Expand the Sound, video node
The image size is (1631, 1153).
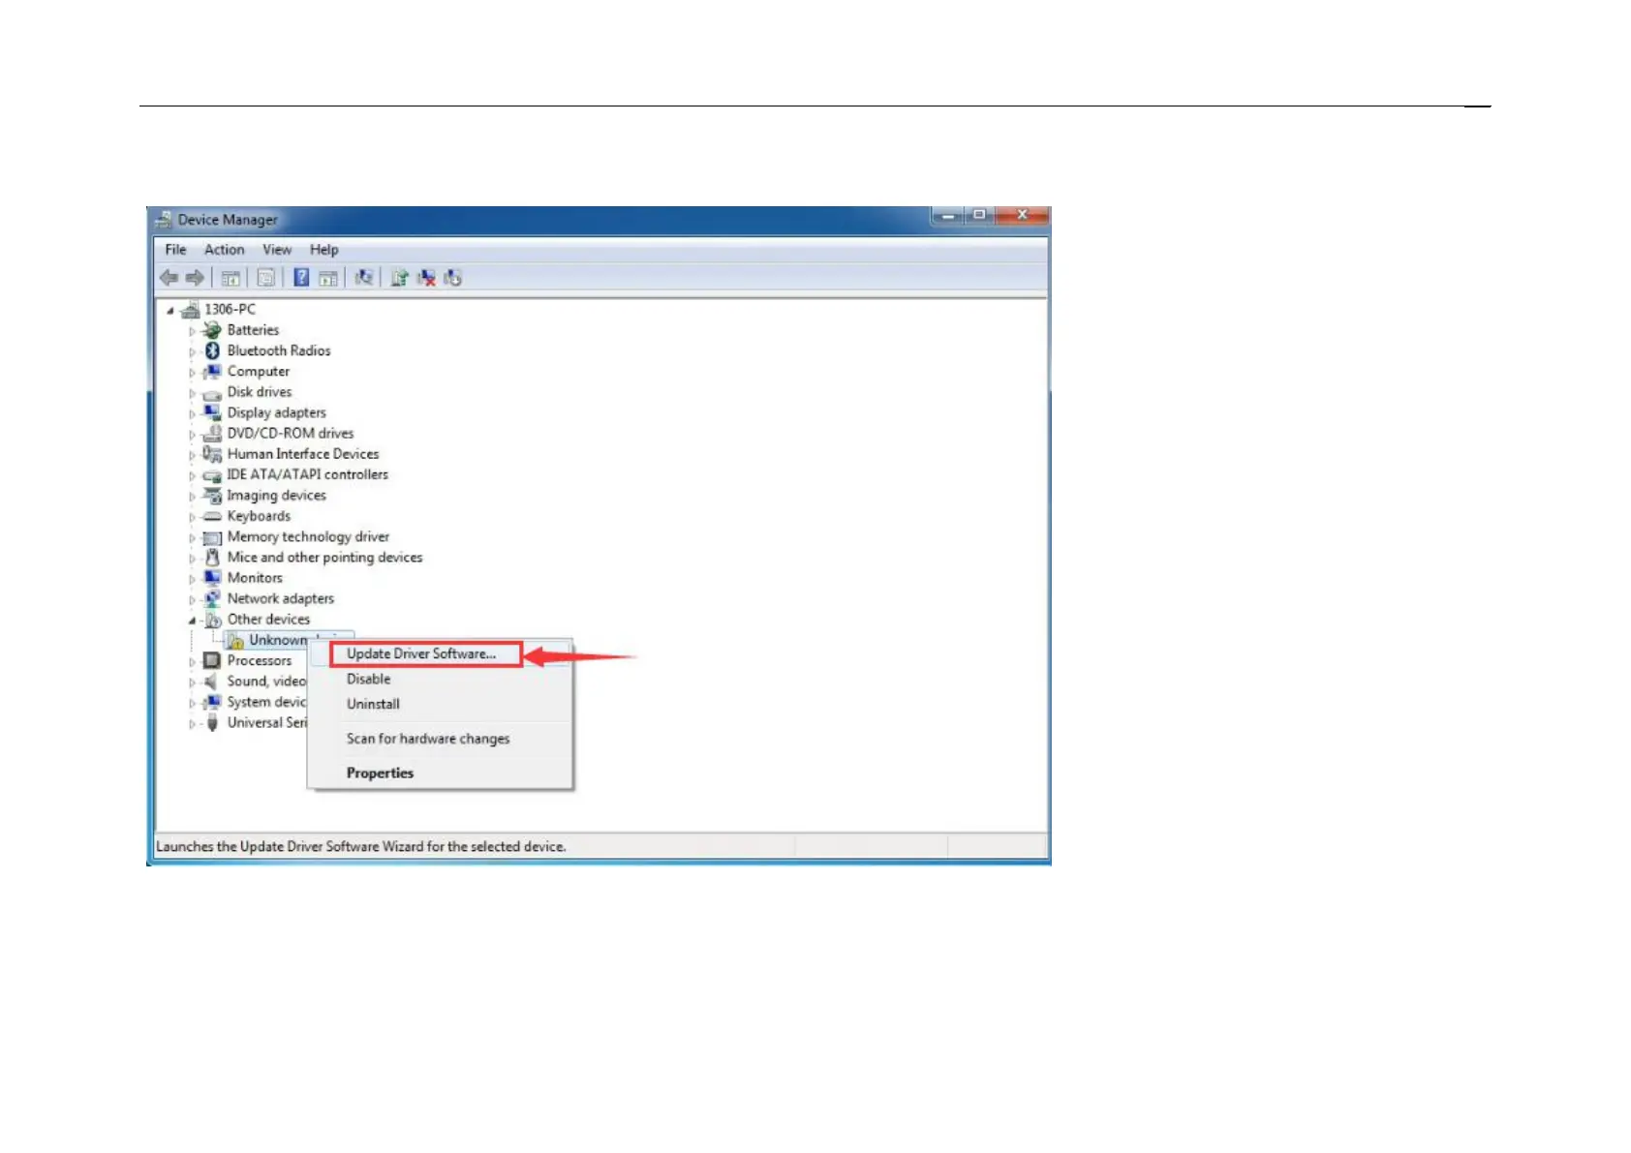point(192,683)
